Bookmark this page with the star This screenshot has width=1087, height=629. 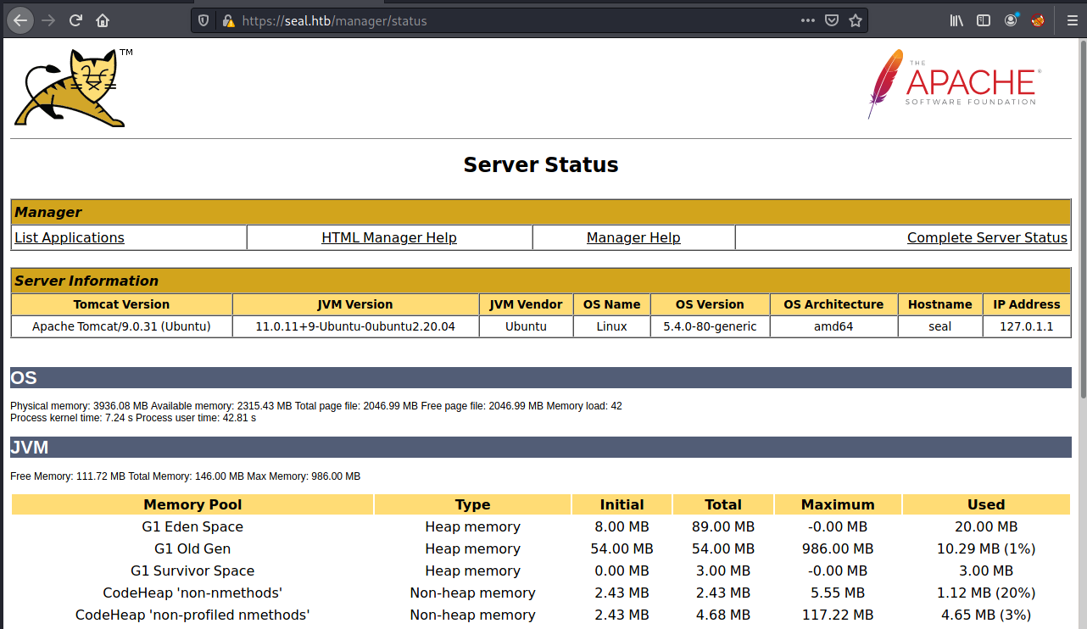point(856,20)
